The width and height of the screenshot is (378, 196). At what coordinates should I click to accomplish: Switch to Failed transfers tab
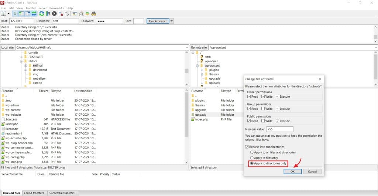pyautogui.click(x=34, y=193)
